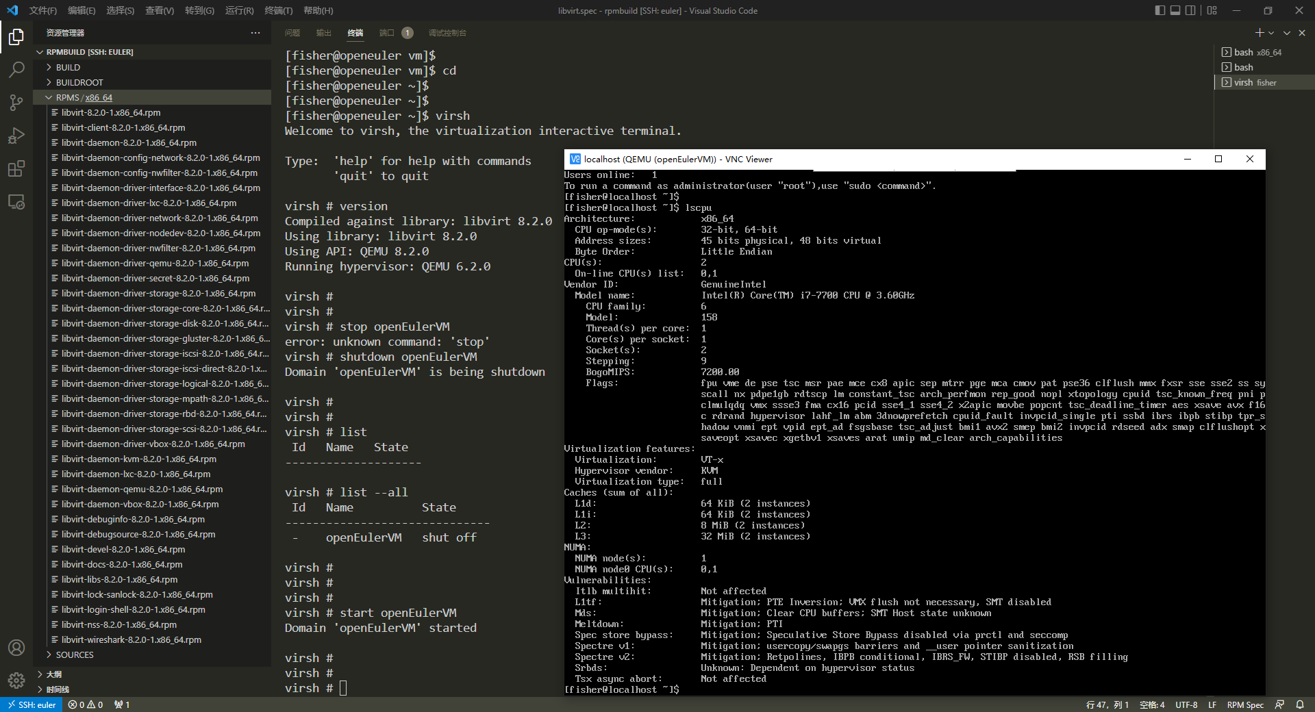1315x712 pixels.
Task: Click the forwarded ports status indicator
Action: pos(122,704)
